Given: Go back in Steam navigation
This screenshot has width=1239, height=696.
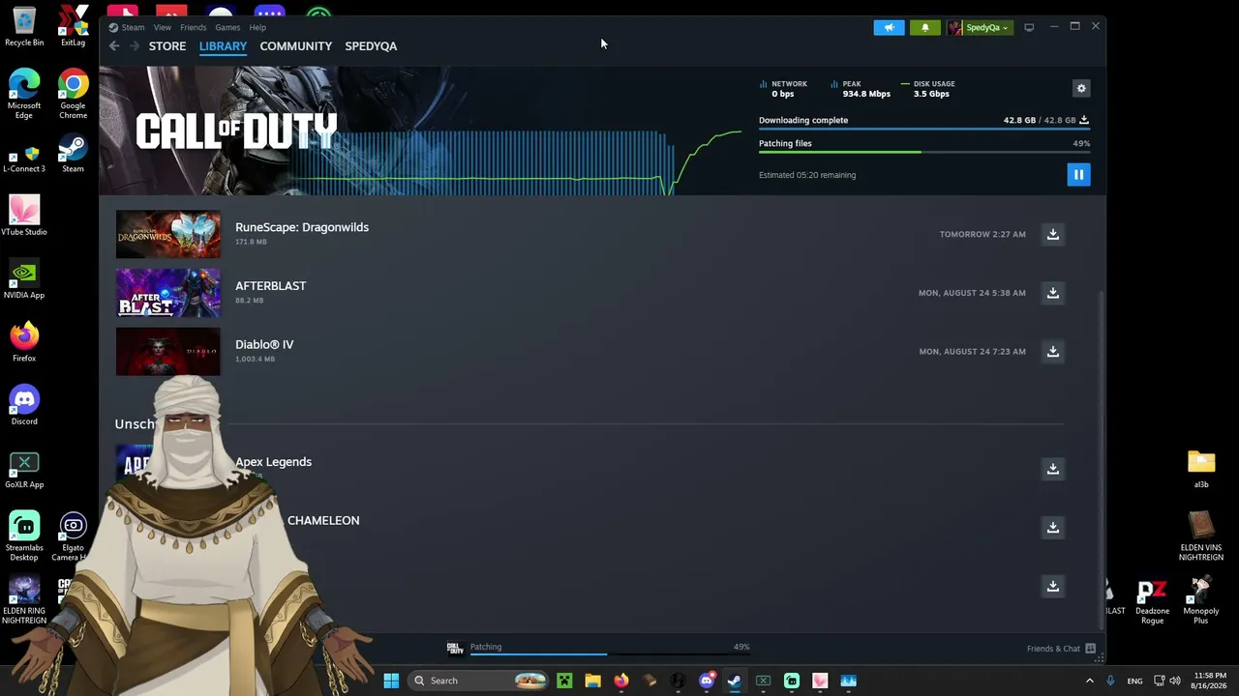Looking at the screenshot, I should click(x=114, y=45).
